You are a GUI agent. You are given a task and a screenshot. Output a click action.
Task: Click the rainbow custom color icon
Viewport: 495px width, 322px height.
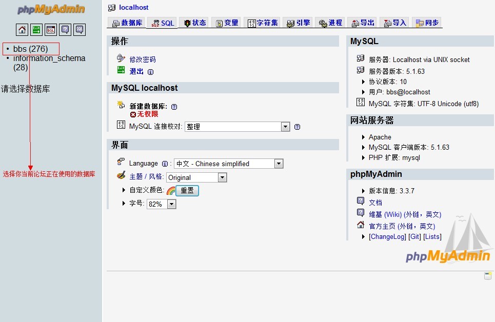[171, 191]
